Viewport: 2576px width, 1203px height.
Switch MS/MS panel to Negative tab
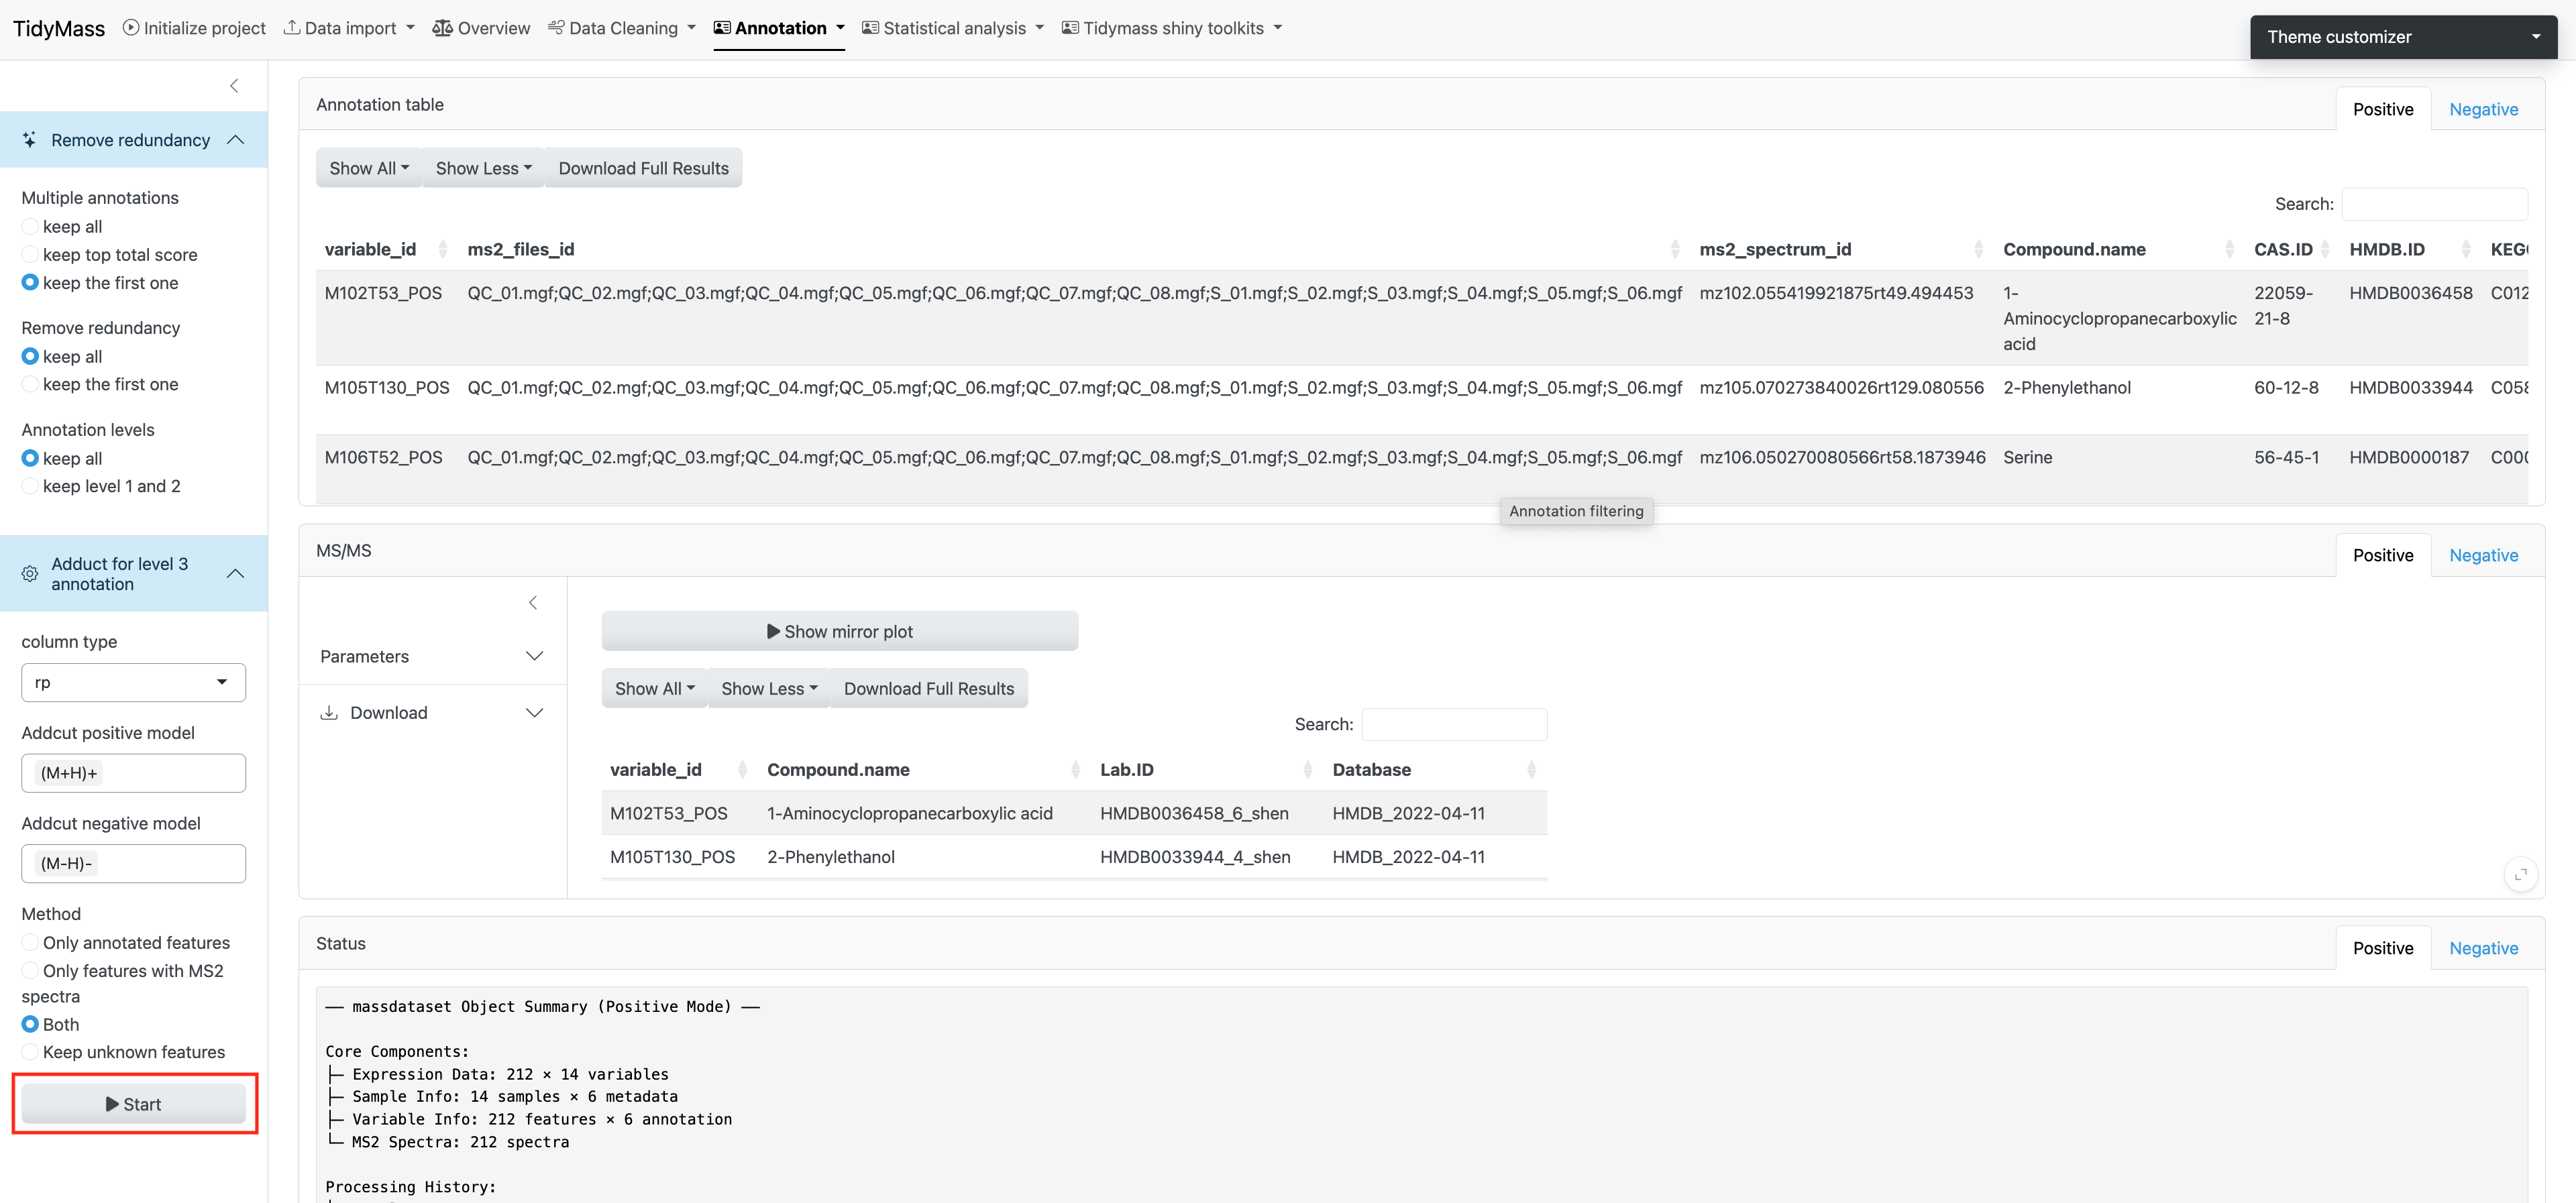(x=2483, y=555)
